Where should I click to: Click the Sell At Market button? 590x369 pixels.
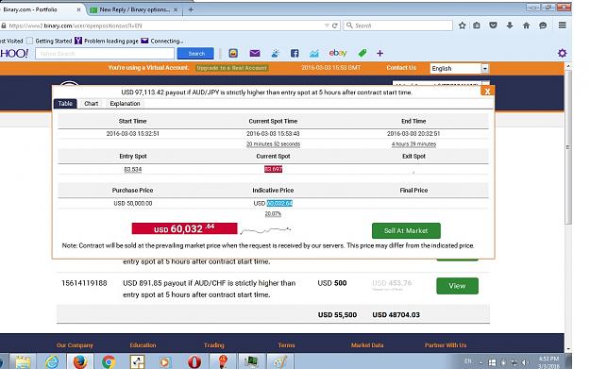(406, 230)
